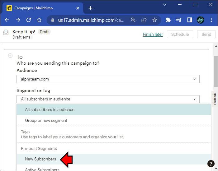Maximize the browser window

(x=195, y=5)
